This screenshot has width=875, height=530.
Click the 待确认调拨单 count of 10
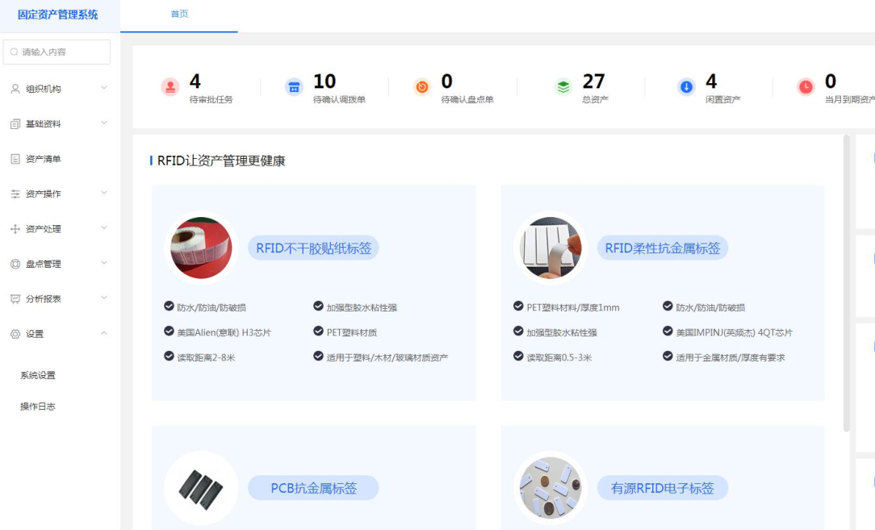324,81
